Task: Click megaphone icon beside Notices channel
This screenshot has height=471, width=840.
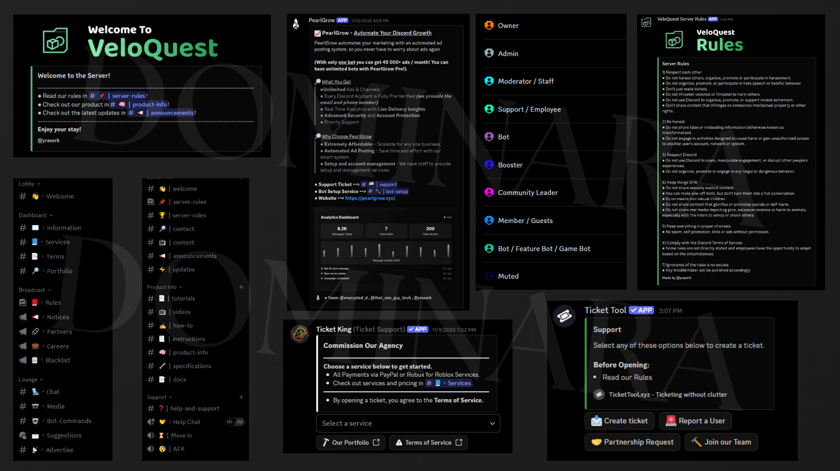Action: [x=22, y=317]
